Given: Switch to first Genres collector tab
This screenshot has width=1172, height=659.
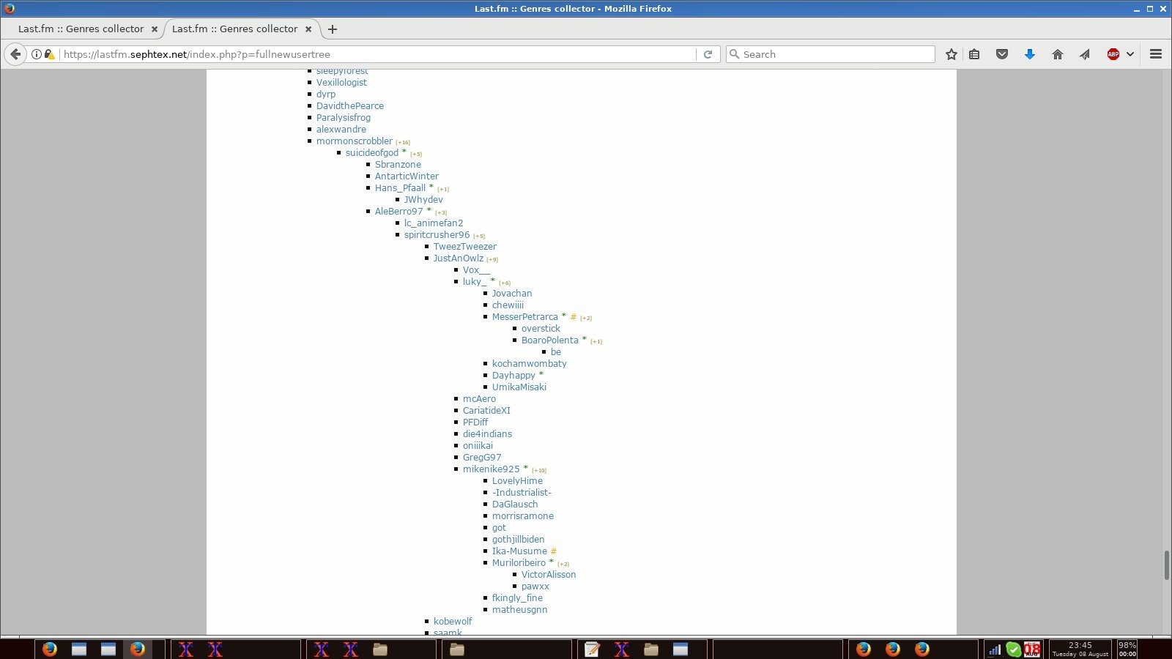Looking at the screenshot, I should [81, 29].
